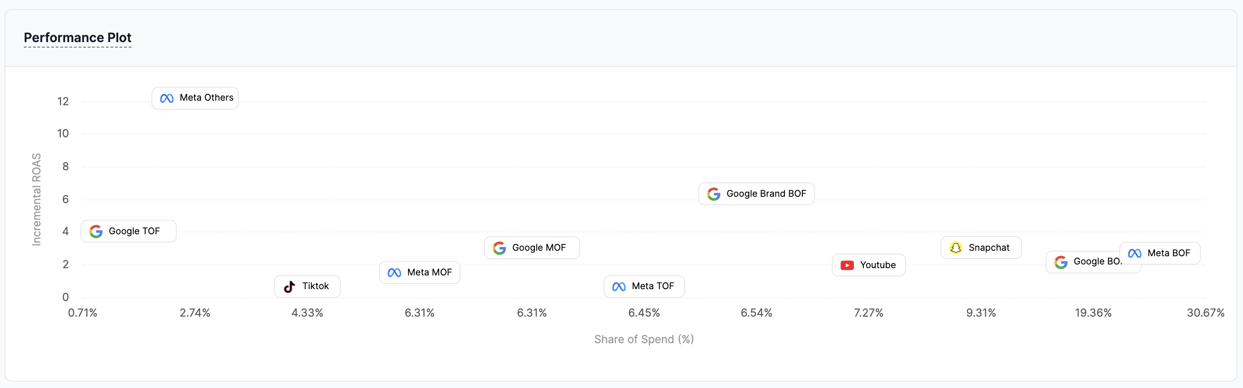Select the Snapchat label text
The height and width of the screenshot is (388, 1243).
[x=989, y=248]
